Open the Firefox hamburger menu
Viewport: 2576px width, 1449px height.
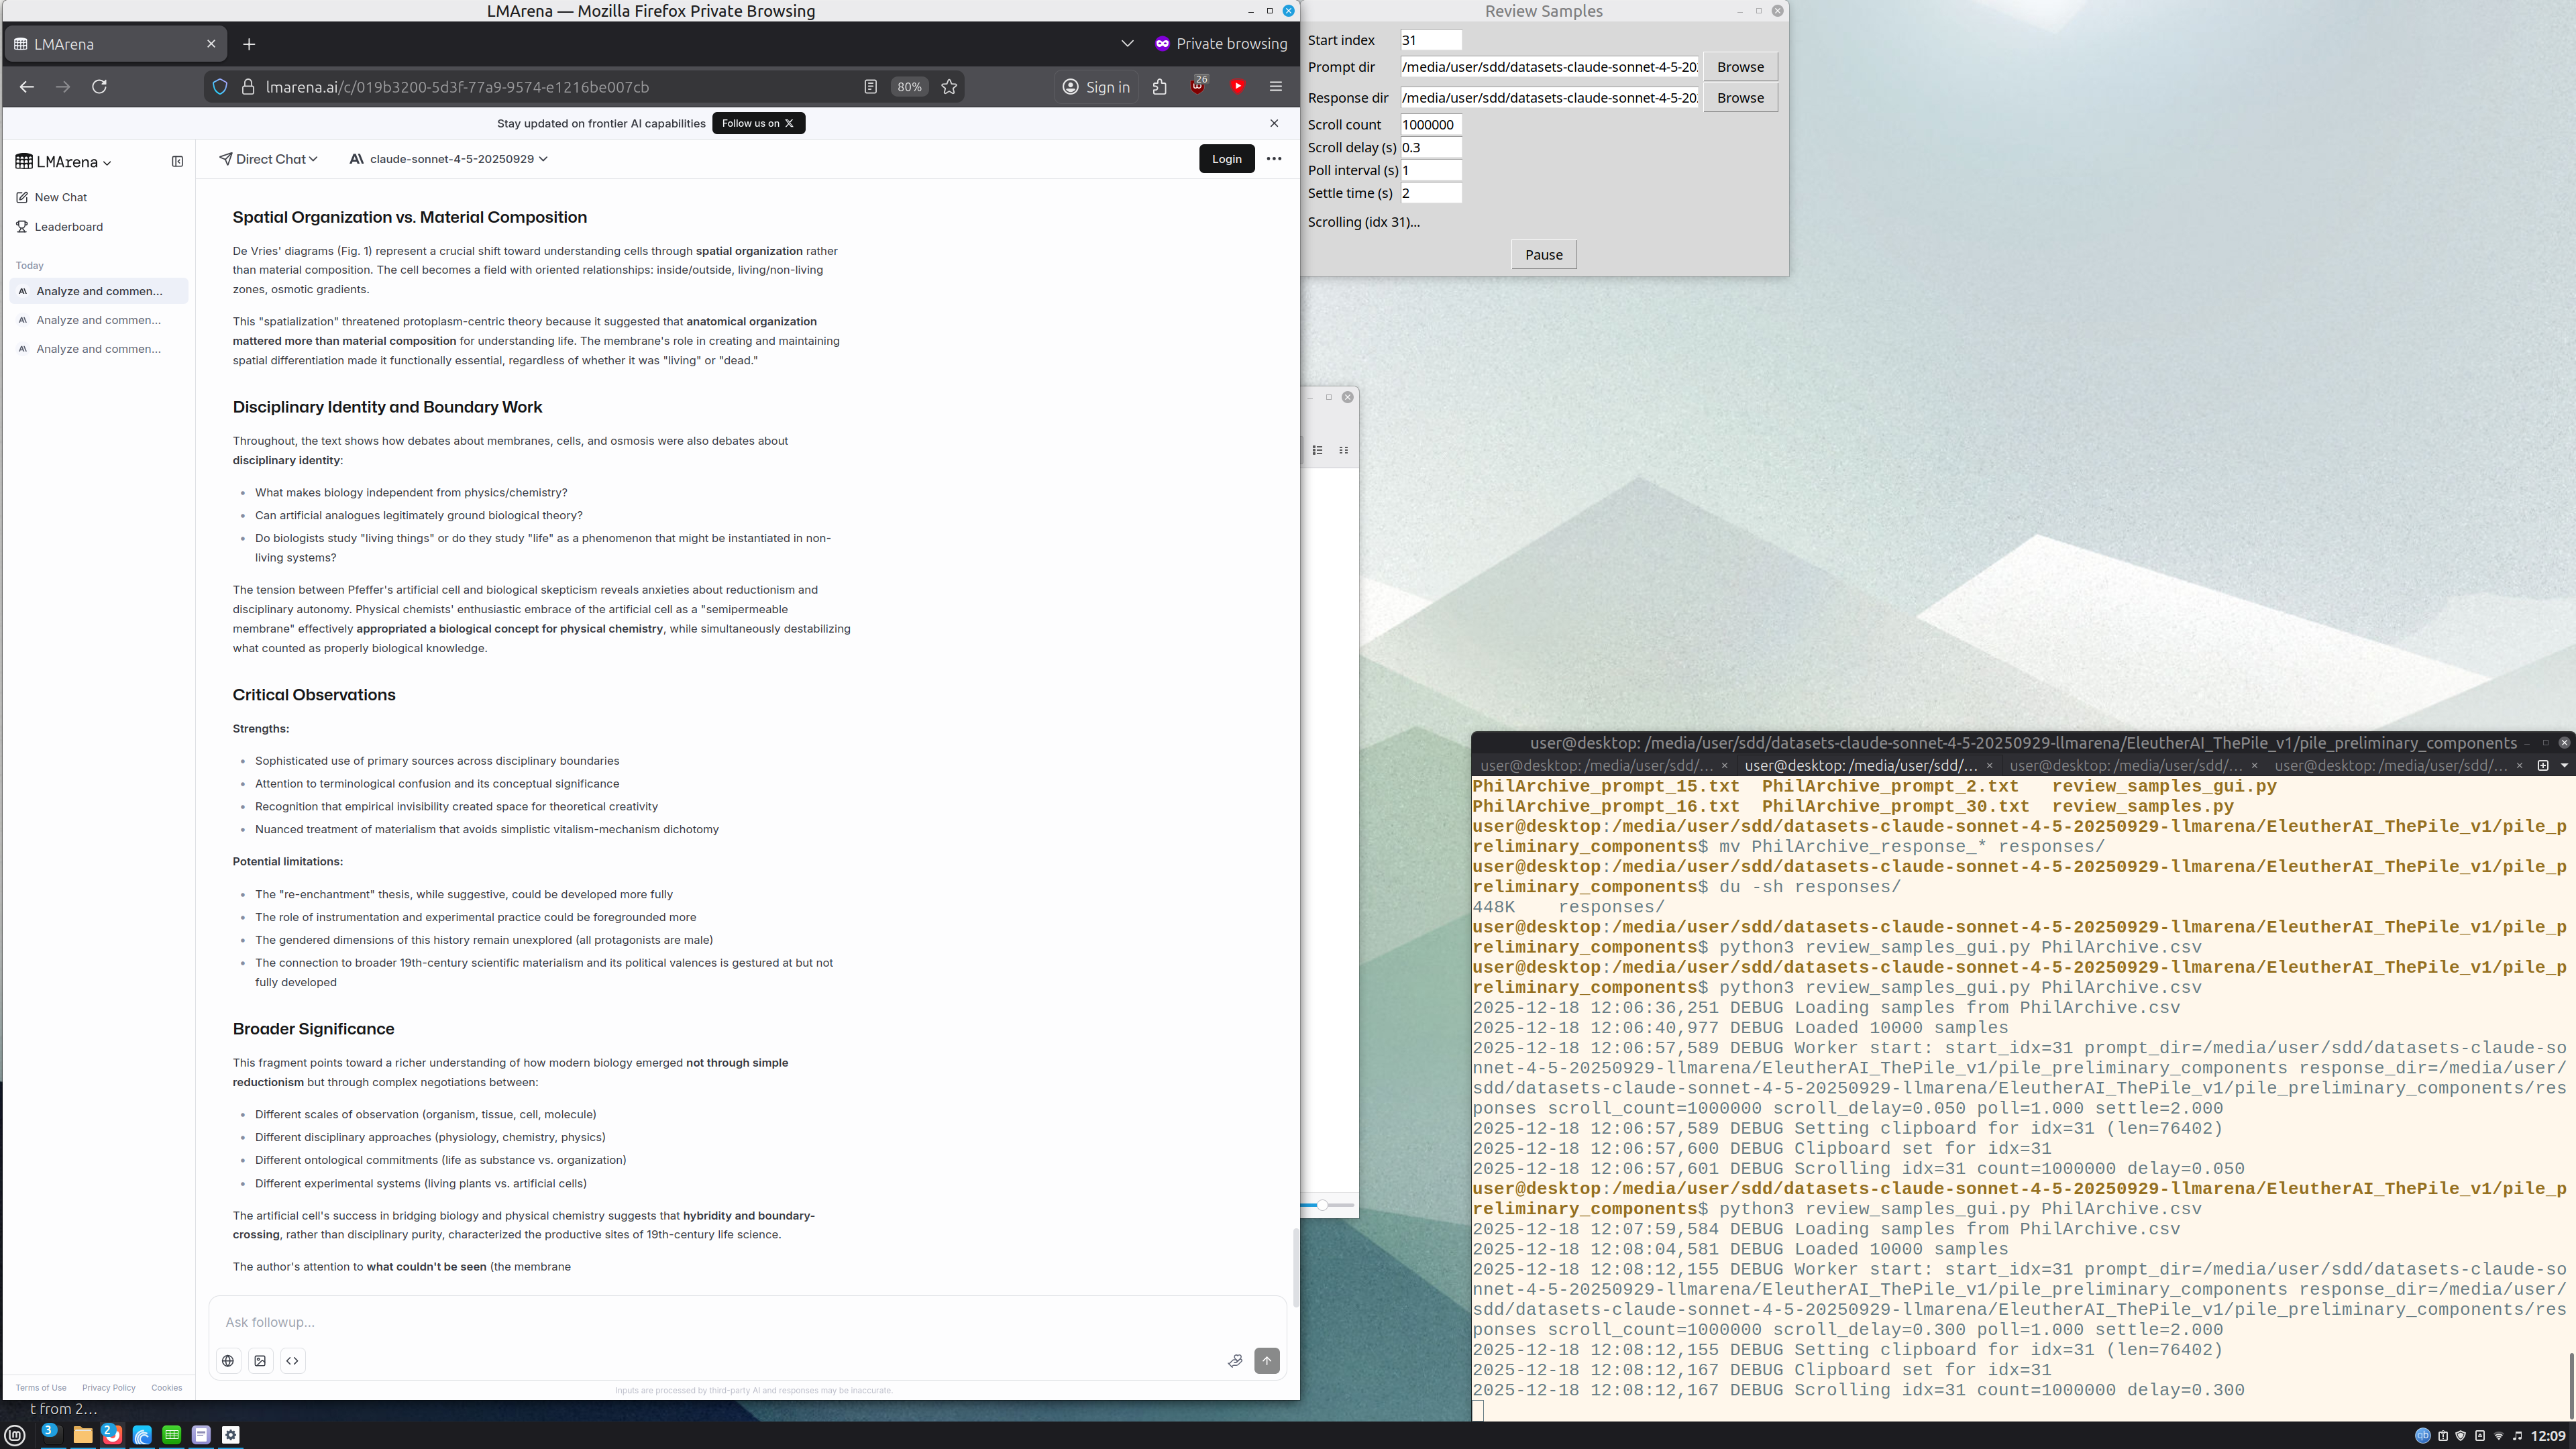[x=1275, y=87]
